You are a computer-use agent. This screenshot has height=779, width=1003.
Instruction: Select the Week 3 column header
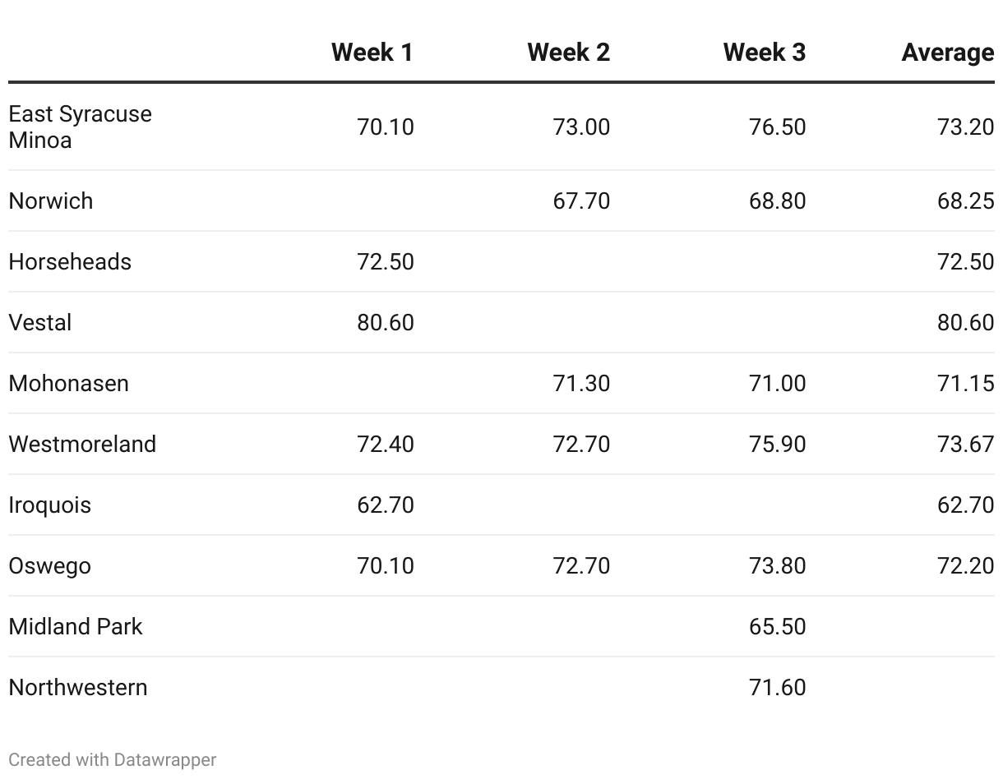coord(764,53)
